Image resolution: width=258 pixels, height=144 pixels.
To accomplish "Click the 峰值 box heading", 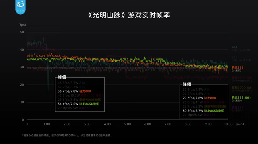I will pyautogui.click(x=62, y=77).
